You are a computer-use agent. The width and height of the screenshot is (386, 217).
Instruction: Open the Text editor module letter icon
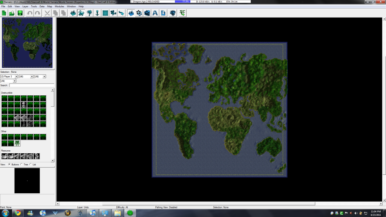click(155, 13)
